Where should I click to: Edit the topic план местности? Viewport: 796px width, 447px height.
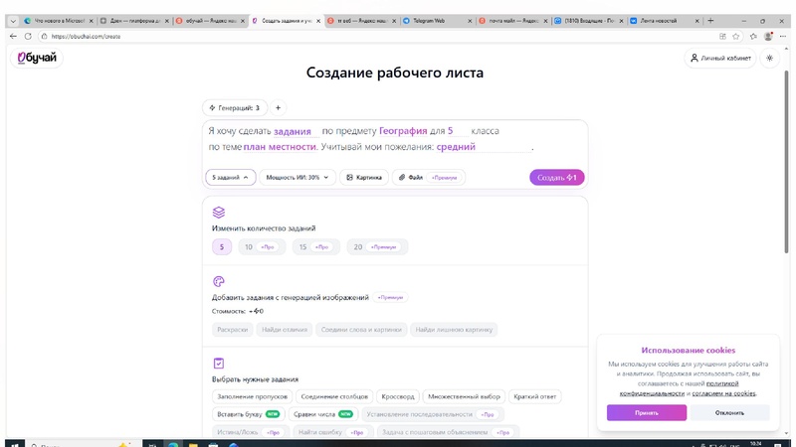pyautogui.click(x=280, y=146)
